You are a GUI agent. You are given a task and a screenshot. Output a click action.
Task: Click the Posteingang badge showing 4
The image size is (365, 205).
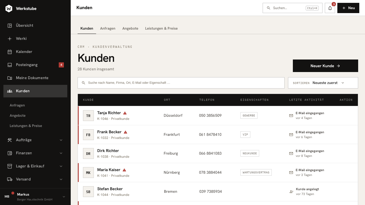coord(61,65)
